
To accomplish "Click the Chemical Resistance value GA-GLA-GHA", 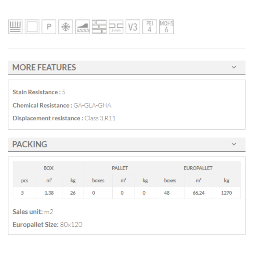I will [90, 105].
